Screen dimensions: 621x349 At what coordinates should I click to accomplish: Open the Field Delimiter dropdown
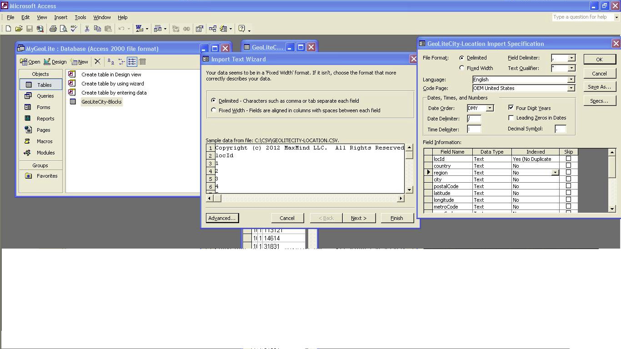(571, 58)
